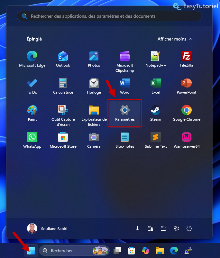Launch Wampserver64

187,140
